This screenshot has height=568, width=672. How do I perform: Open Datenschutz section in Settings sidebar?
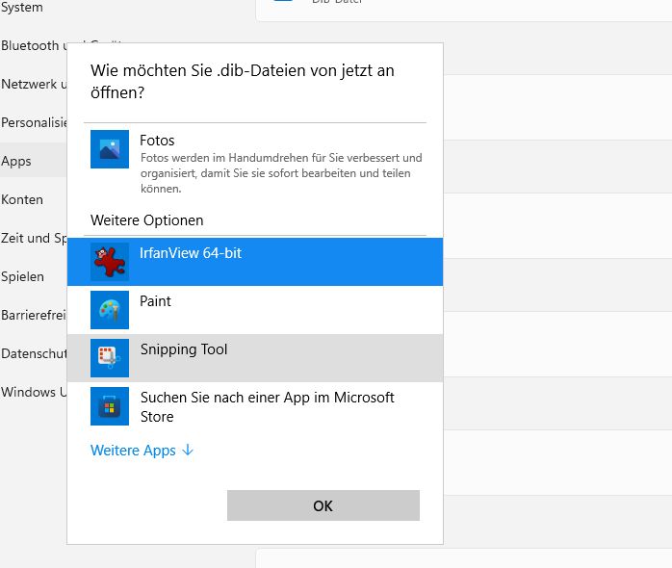coord(34,353)
